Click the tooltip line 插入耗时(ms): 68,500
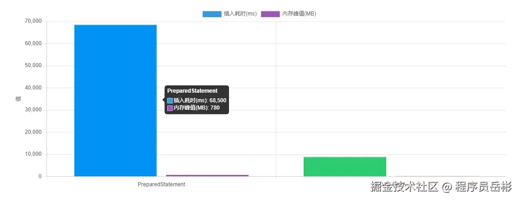The width and height of the screenshot is (519, 200). pyautogui.click(x=200, y=100)
